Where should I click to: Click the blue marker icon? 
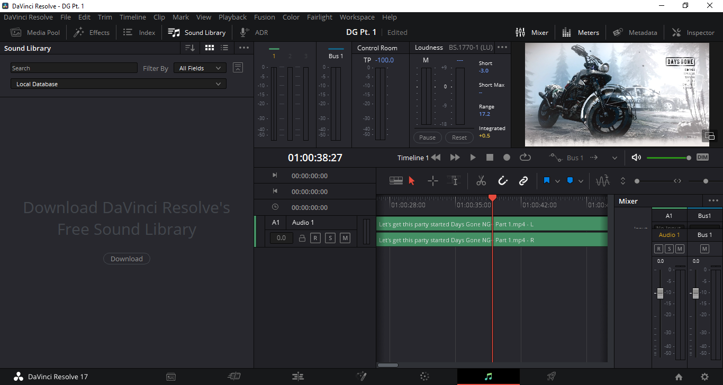570,181
